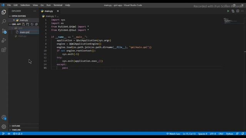This screenshot has width=246, height=138.
Task: Open the Edit menu
Action: pos(15,5)
